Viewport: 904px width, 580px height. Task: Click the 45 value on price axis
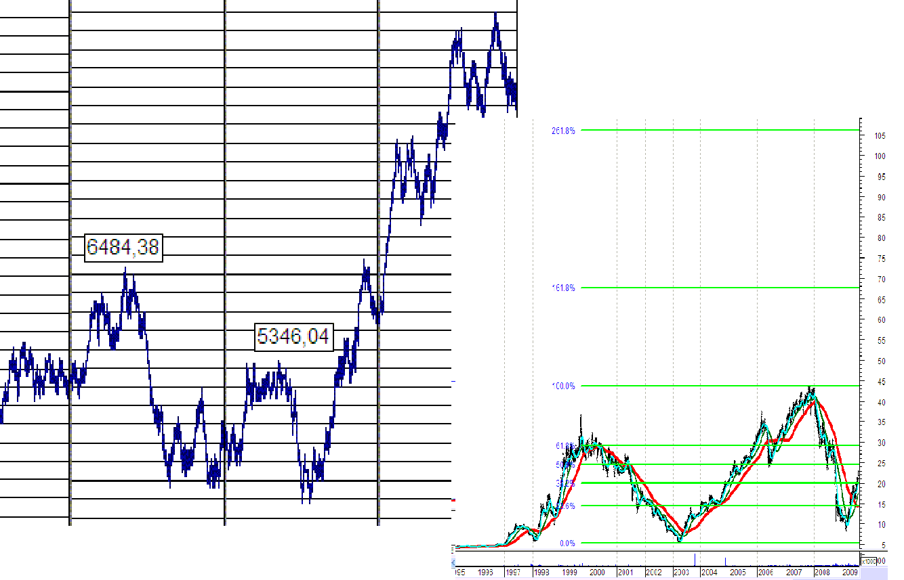[x=882, y=382]
